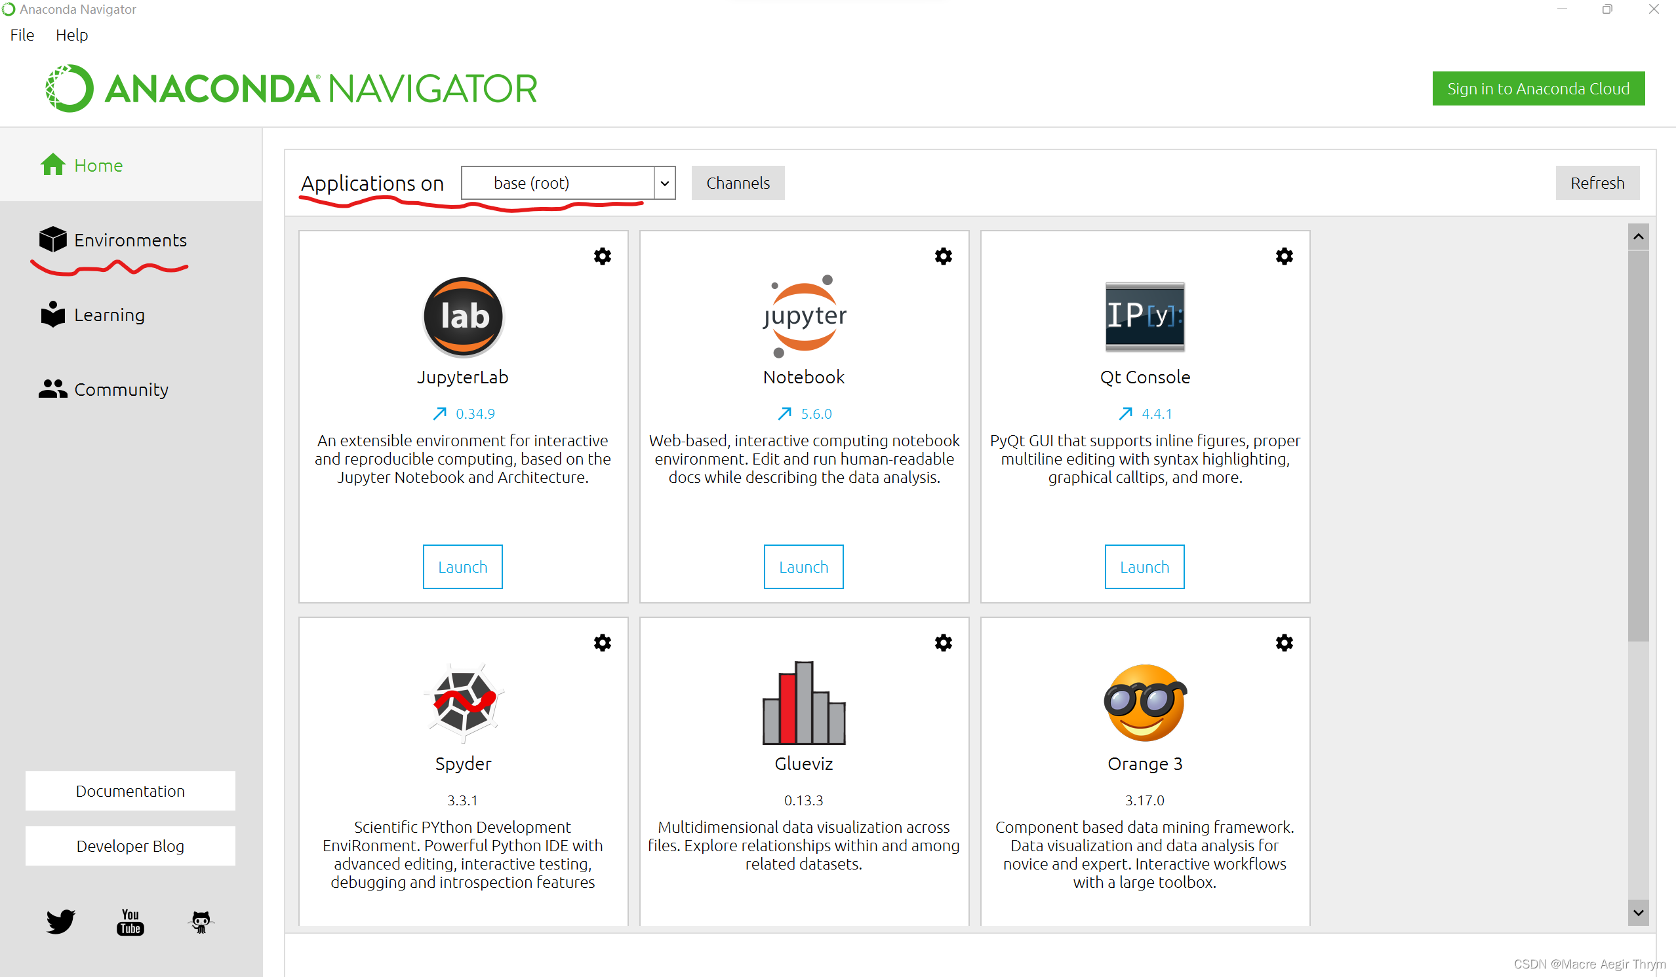Expand JupyterLab settings gear menu
This screenshot has height=977, width=1676.
point(603,256)
